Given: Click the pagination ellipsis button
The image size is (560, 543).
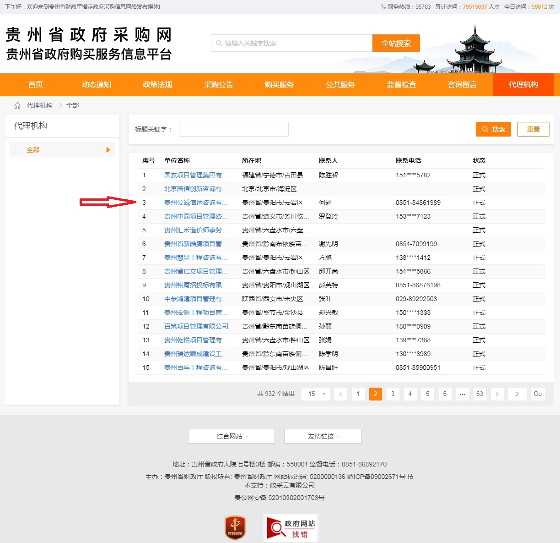Looking at the screenshot, I should point(462,394).
